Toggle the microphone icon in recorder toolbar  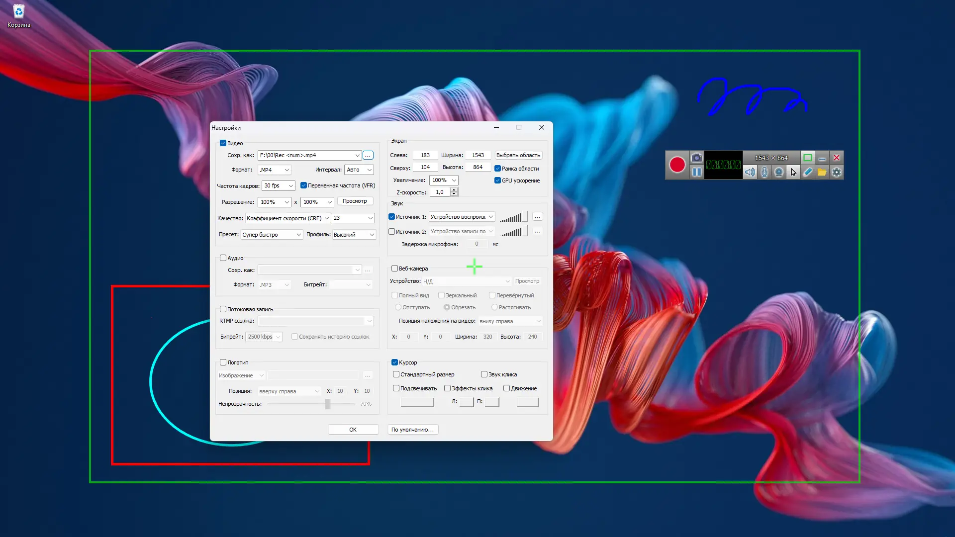pos(764,172)
